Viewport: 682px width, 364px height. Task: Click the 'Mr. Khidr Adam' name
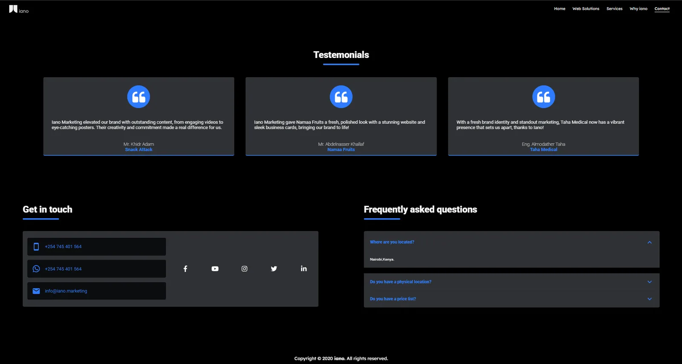tap(139, 144)
